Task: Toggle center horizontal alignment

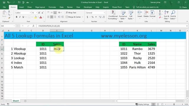Action: pyautogui.click(x=52, y=17)
